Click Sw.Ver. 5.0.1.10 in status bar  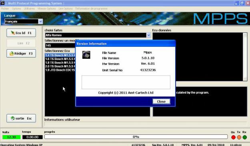pyautogui.click(x=163, y=145)
